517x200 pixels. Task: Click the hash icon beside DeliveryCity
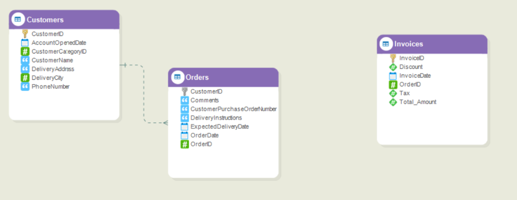25,78
